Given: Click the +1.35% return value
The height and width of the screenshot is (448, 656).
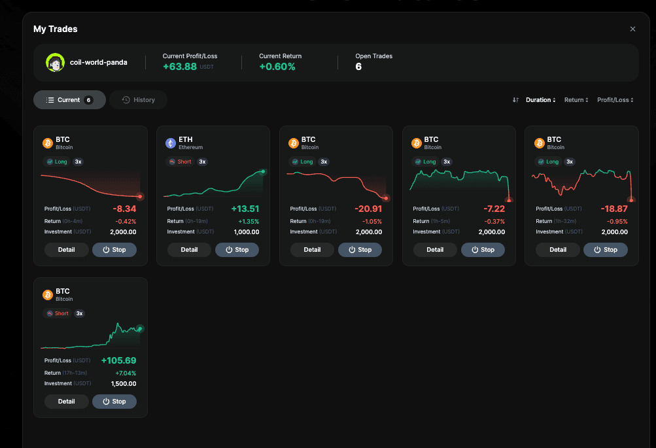Looking at the screenshot, I should (249, 221).
